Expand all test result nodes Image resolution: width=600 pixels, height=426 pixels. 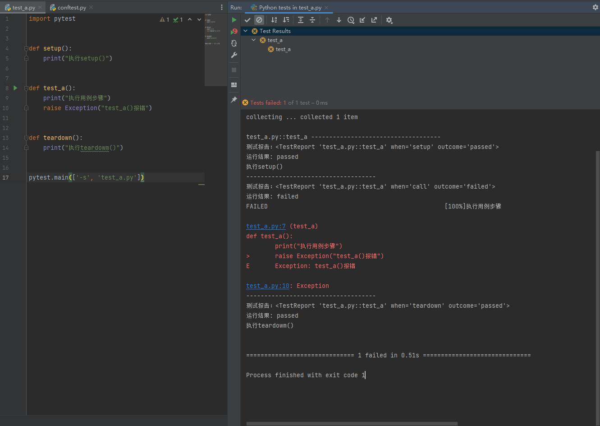pyautogui.click(x=301, y=20)
